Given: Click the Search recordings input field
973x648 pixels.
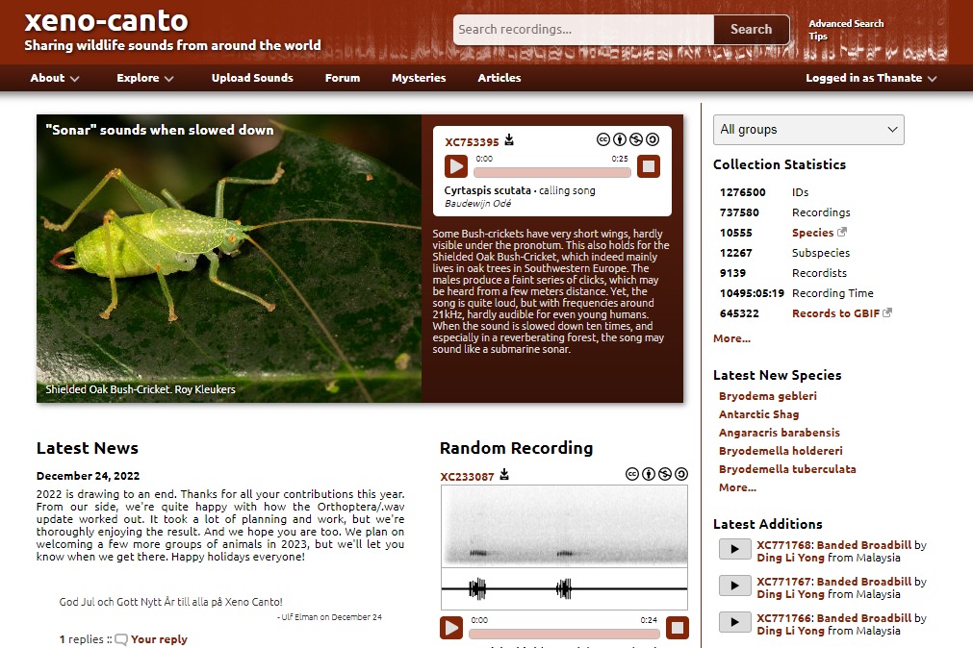Looking at the screenshot, I should tap(583, 29).
